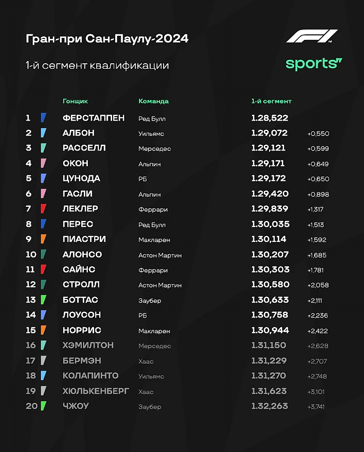
Task: Click Bearman's grey Haas team flag
Action: [43, 360]
